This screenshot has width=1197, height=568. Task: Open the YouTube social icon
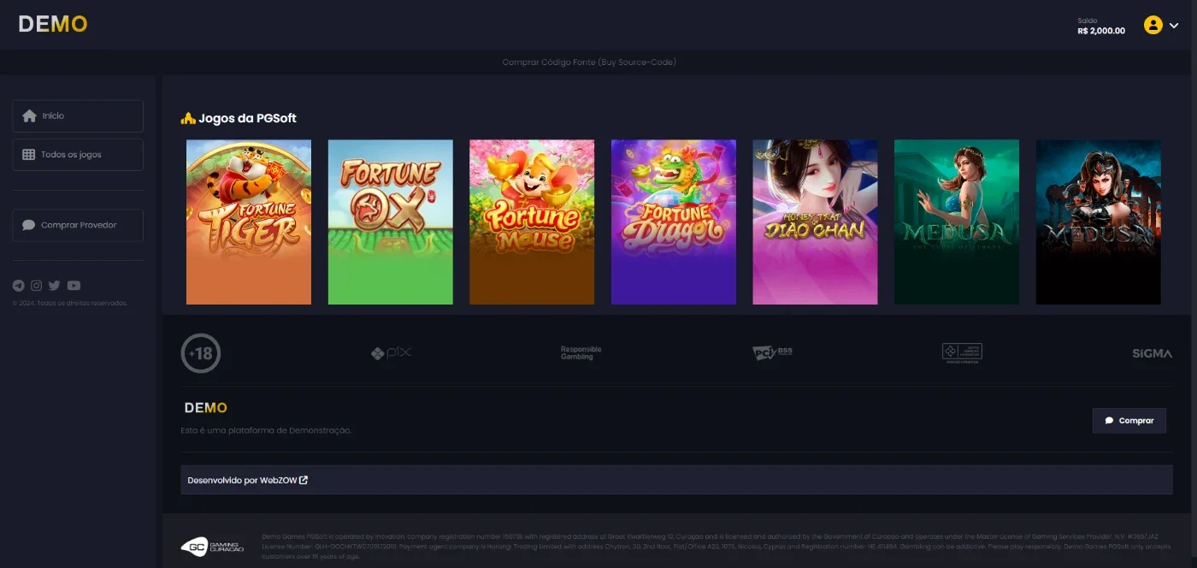coord(74,286)
